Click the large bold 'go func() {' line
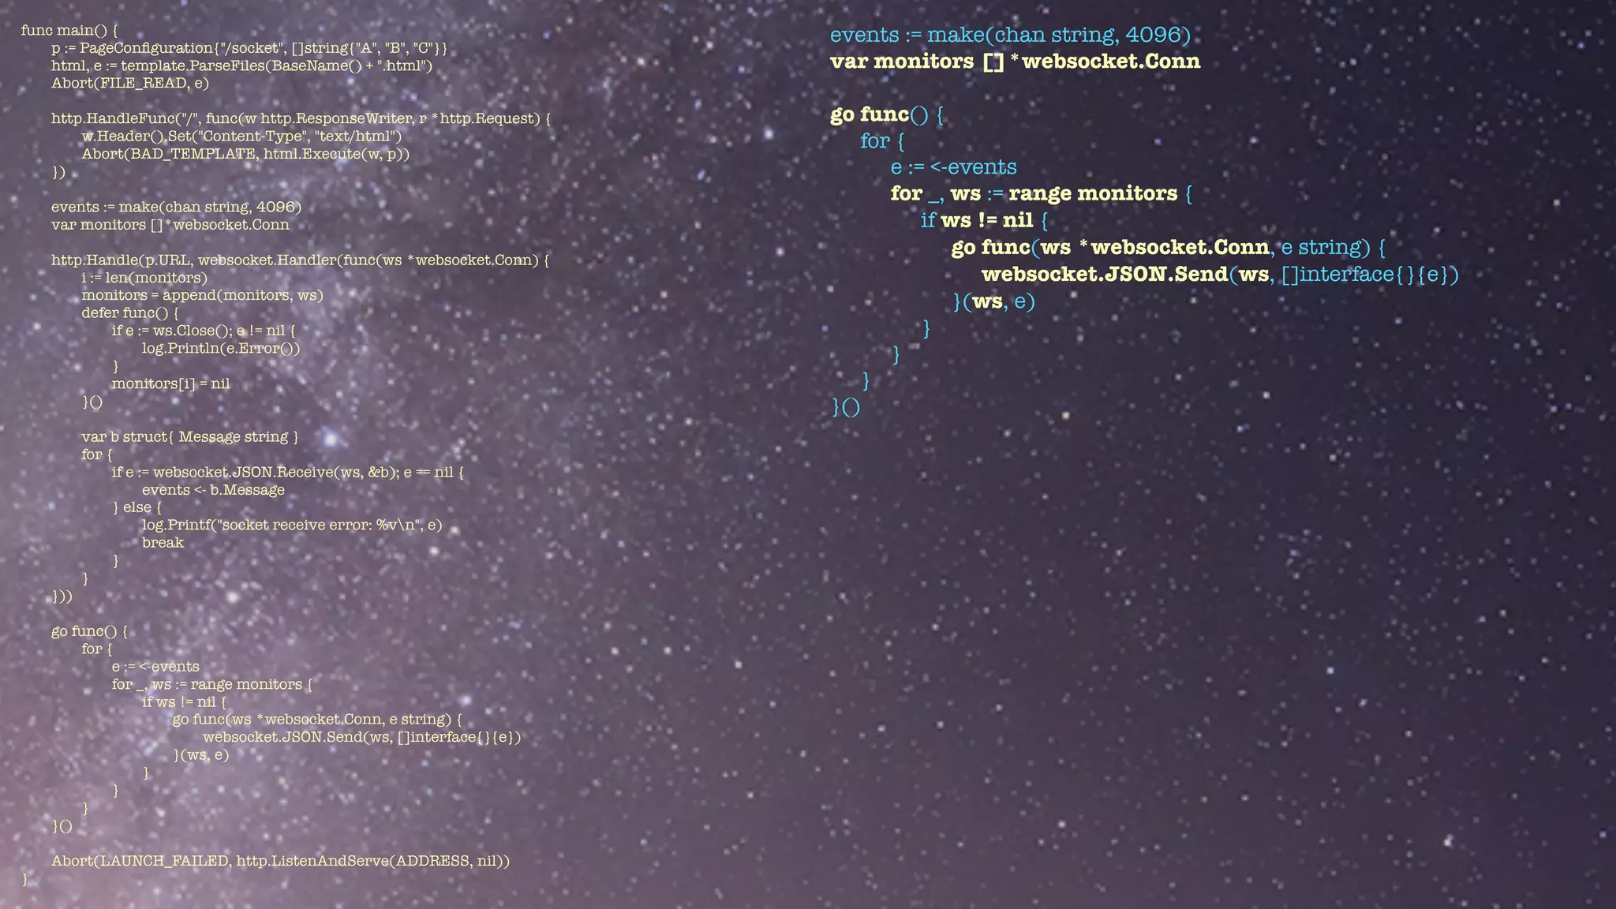Viewport: 1616px width, 909px height. pos(887,114)
